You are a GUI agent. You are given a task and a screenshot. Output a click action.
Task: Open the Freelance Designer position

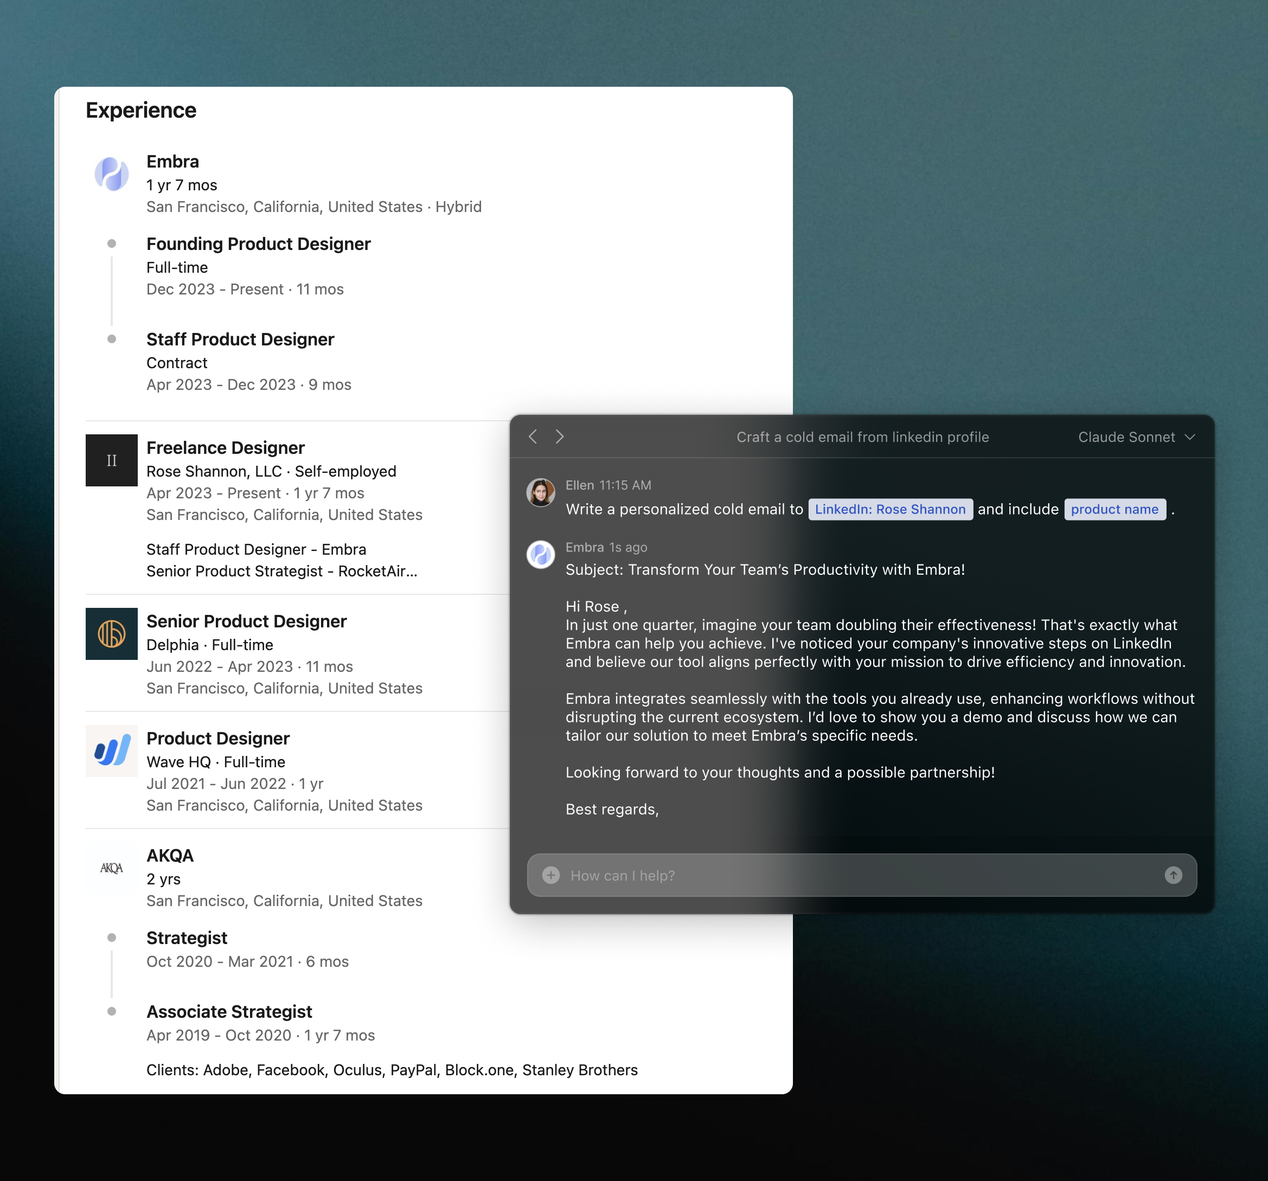[226, 448]
